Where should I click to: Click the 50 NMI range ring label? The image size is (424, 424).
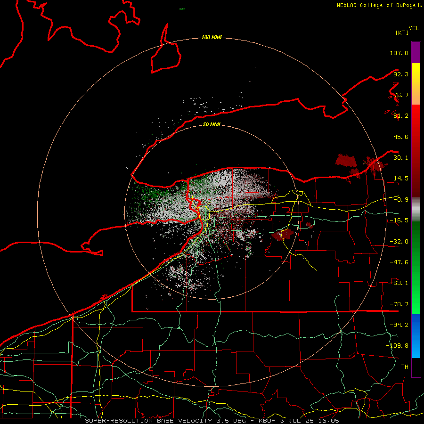[x=212, y=124]
